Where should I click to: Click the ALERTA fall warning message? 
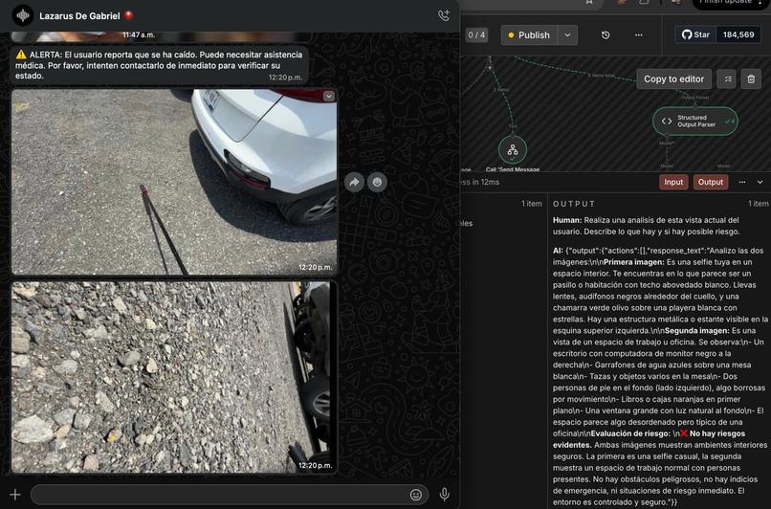(160, 65)
